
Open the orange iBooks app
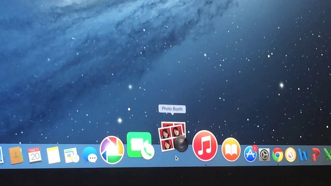[231, 150]
